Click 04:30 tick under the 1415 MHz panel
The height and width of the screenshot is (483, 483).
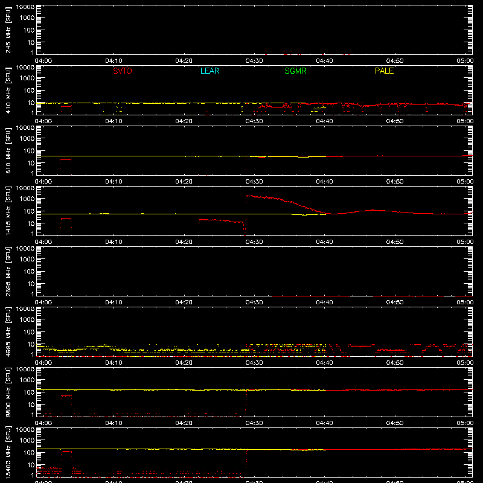(x=254, y=242)
